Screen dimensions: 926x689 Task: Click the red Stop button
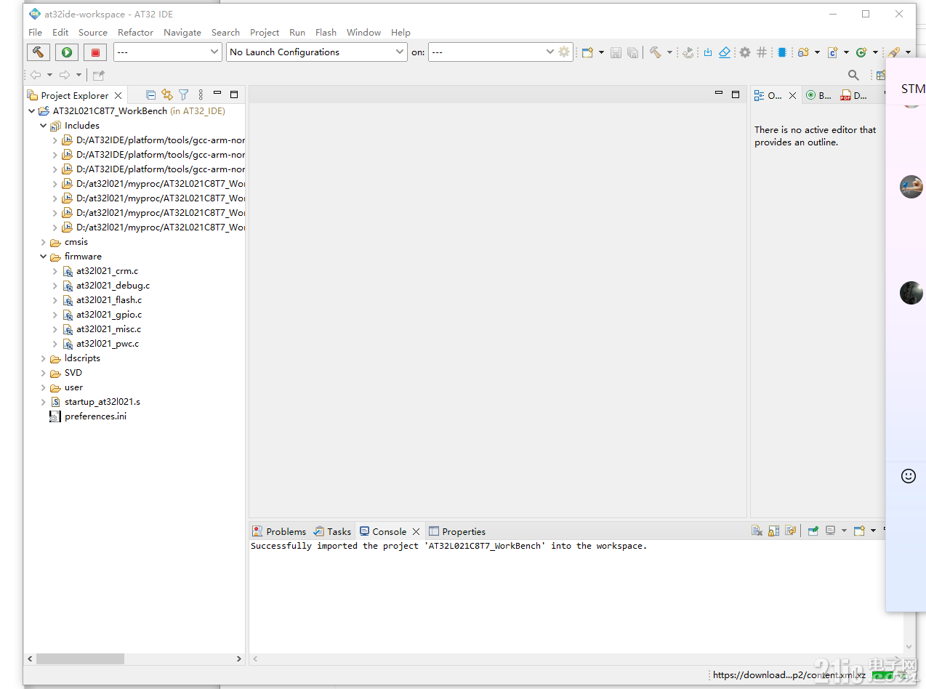coord(95,52)
